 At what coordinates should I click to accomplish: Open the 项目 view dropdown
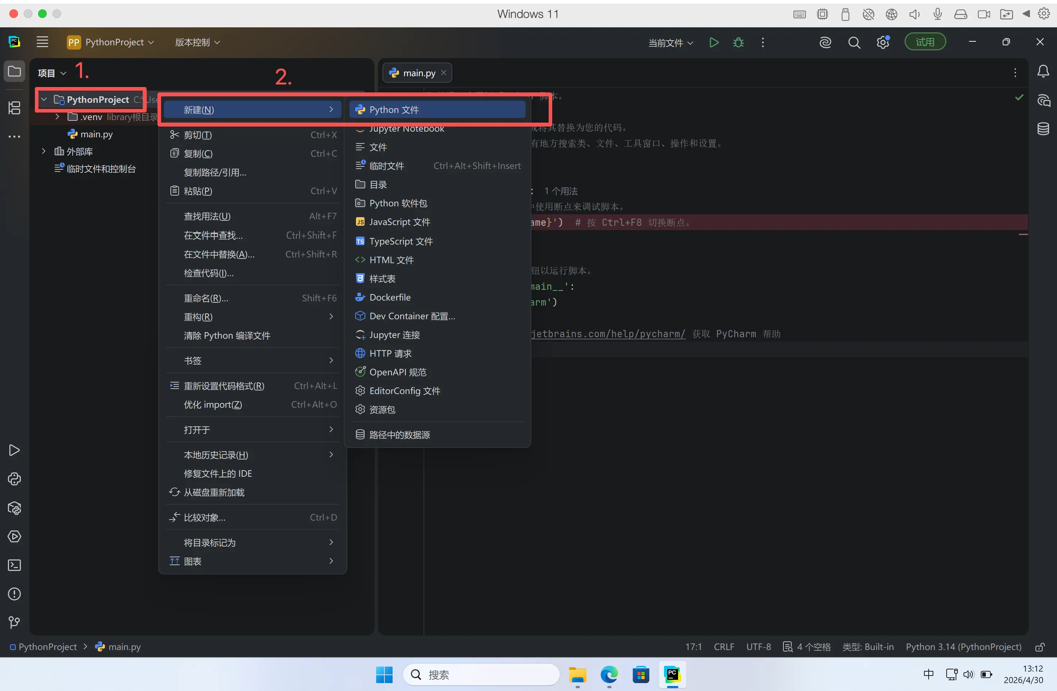coord(52,73)
